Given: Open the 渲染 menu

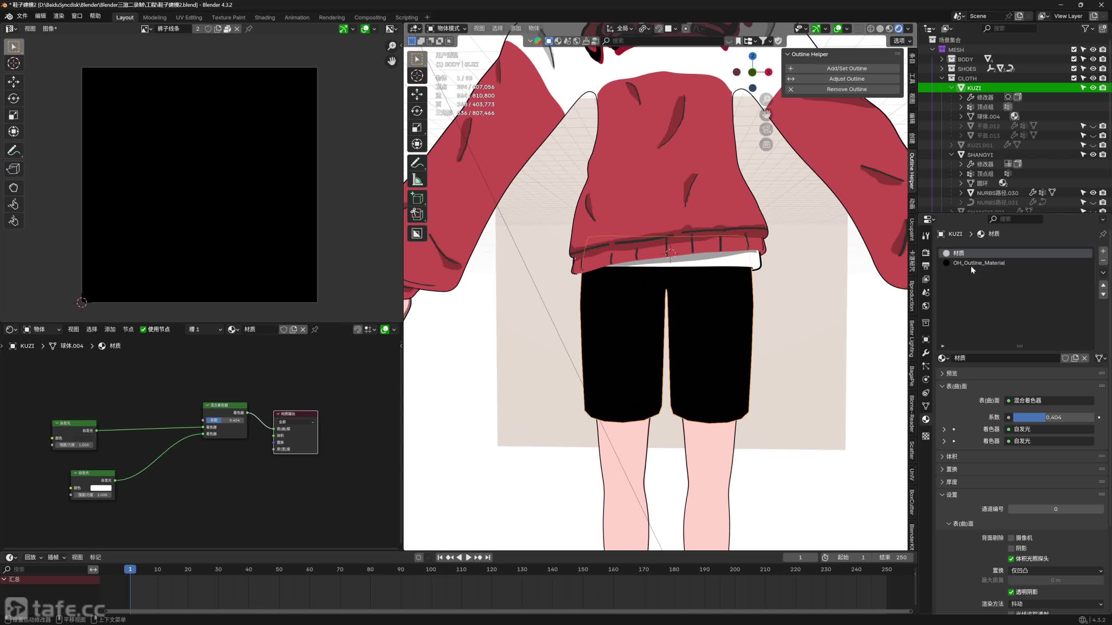Looking at the screenshot, I should [x=59, y=16].
